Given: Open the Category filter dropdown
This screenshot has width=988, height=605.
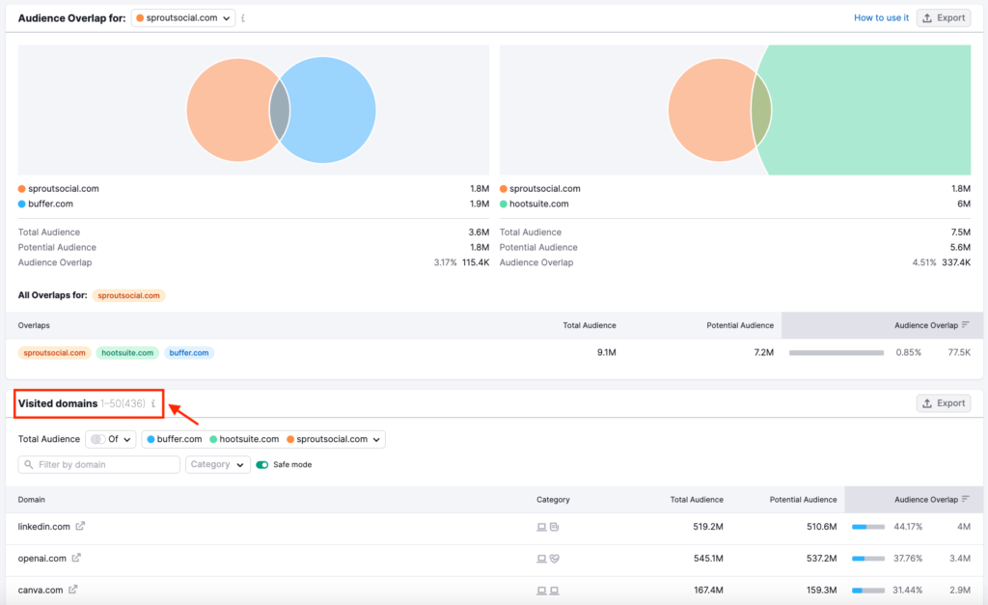Looking at the screenshot, I should [217, 465].
